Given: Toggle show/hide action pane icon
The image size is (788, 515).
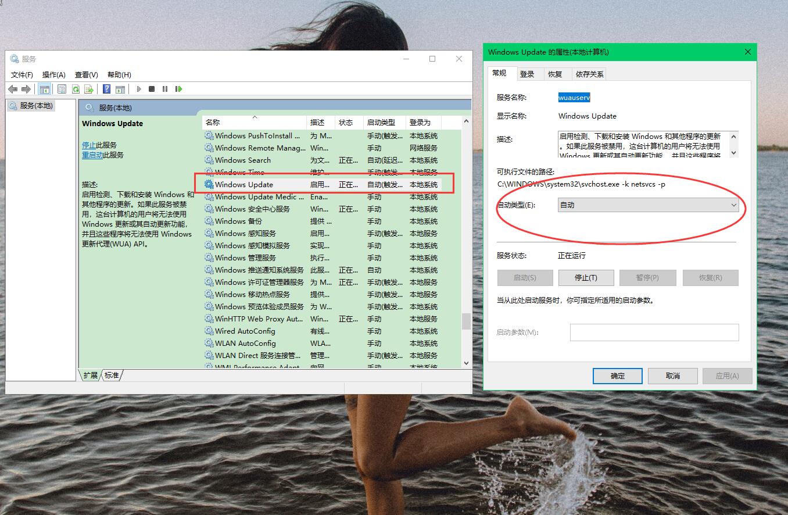Looking at the screenshot, I should 120,89.
